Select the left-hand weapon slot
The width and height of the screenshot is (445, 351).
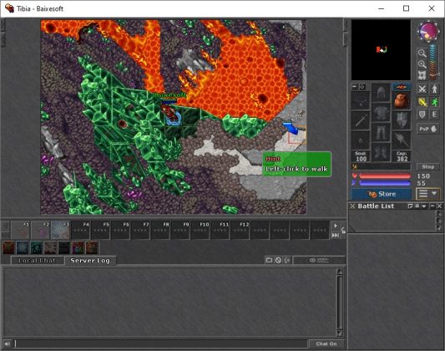[361, 120]
